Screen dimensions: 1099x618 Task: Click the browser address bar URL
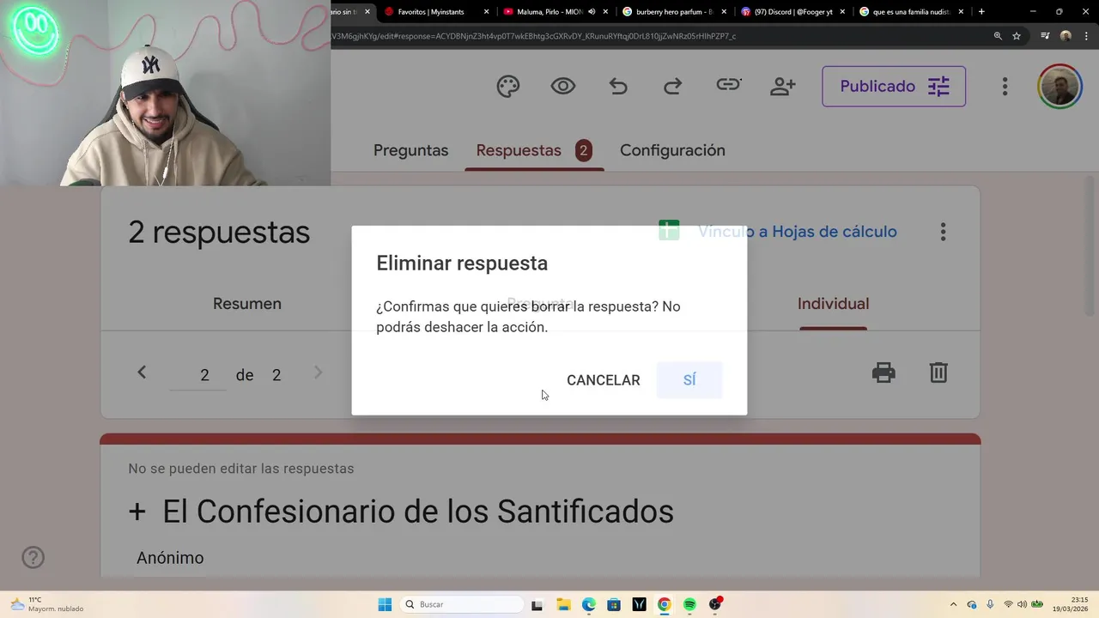532,36
